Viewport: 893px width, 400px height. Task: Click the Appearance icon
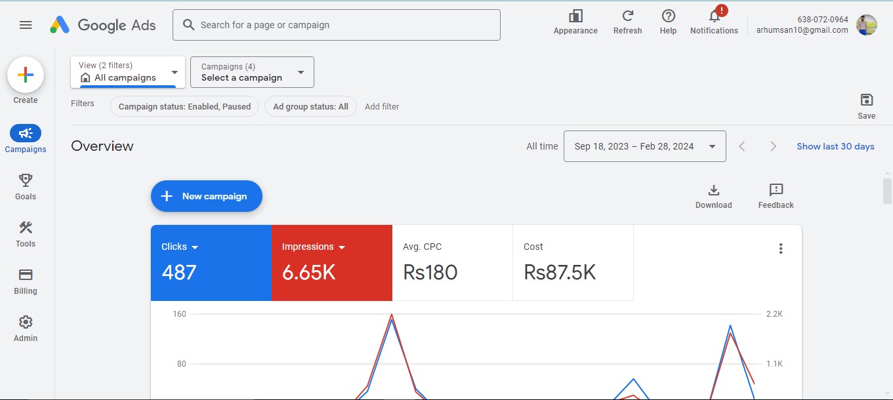tap(575, 17)
